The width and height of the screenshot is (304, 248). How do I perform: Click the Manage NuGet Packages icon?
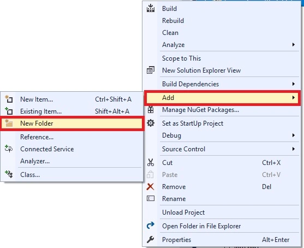point(151,110)
